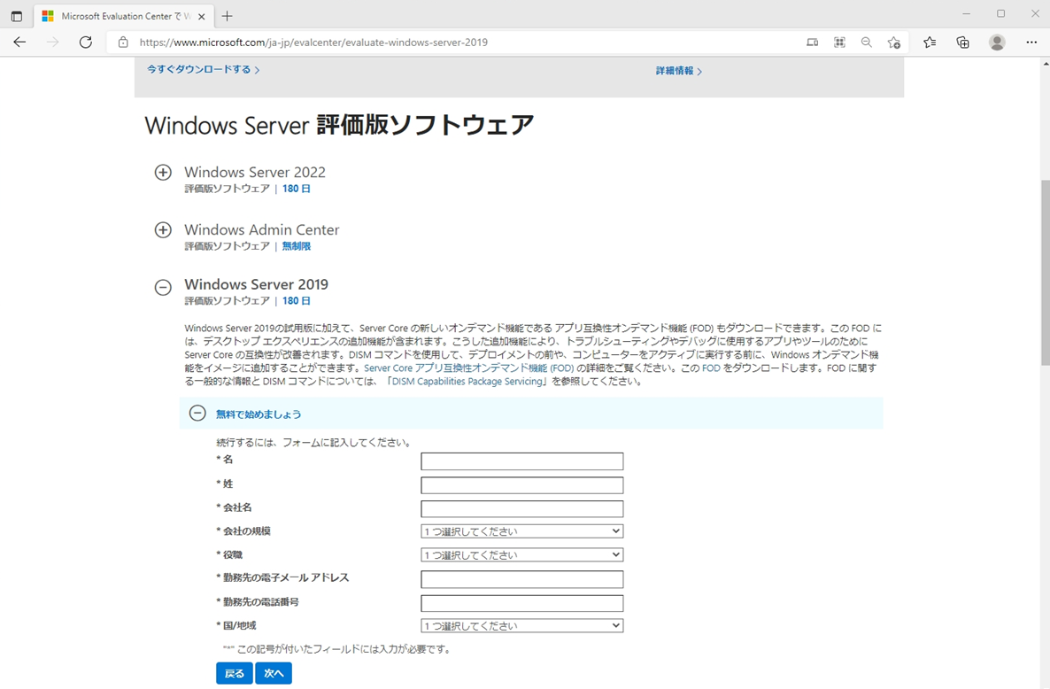Collapse the Windows Server 2019 section
The height and width of the screenshot is (689, 1050).
(x=163, y=288)
